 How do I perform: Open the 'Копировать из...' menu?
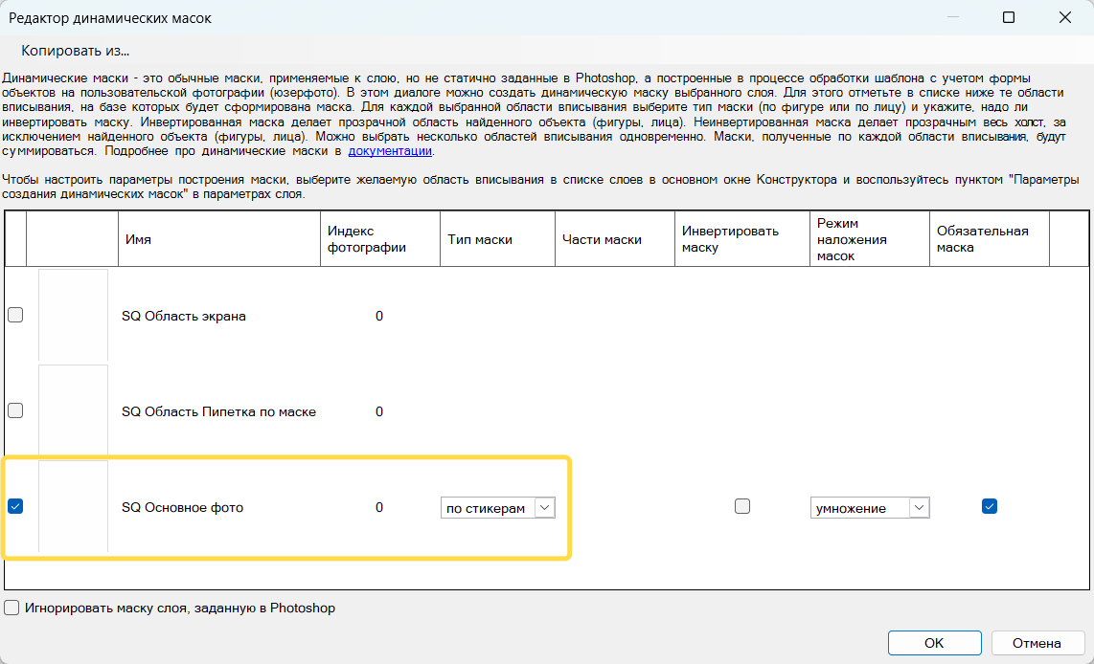click(75, 51)
